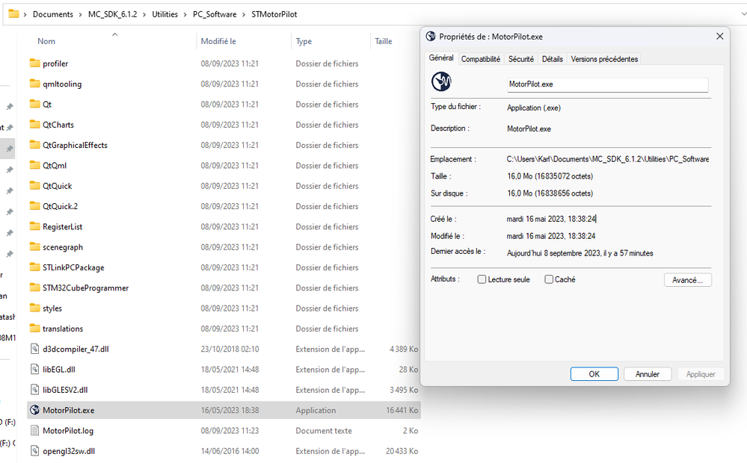Screen dimensions: 747x463
Task: Click the QtGraphicalEffects folder icon
Action: point(35,145)
